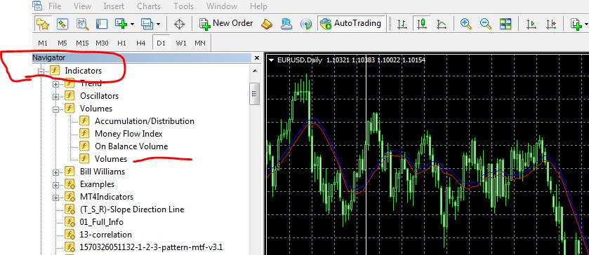Image resolution: width=589 pixels, height=255 pixels.
Task: Click the Navigator panel title bar
Action: (x=142, y=57)
